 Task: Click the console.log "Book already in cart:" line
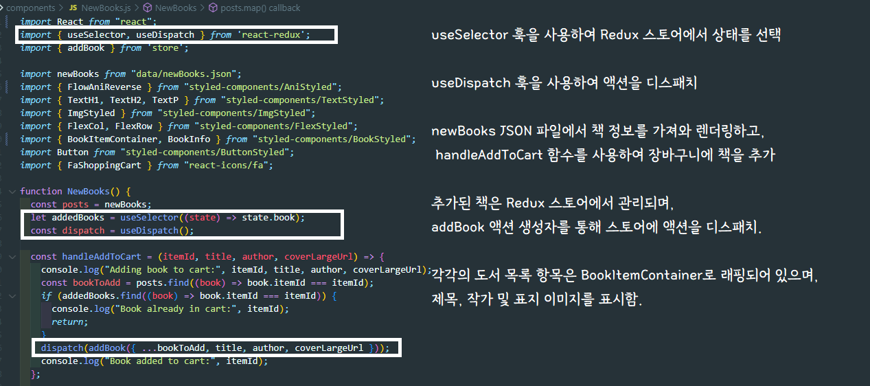tap(170, 308)
